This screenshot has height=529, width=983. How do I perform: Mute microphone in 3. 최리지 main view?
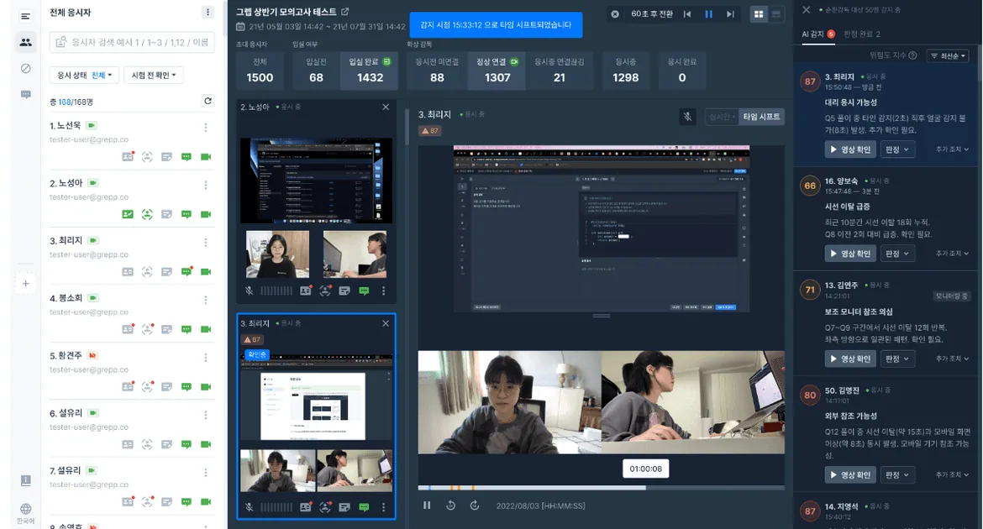[687, 117]
